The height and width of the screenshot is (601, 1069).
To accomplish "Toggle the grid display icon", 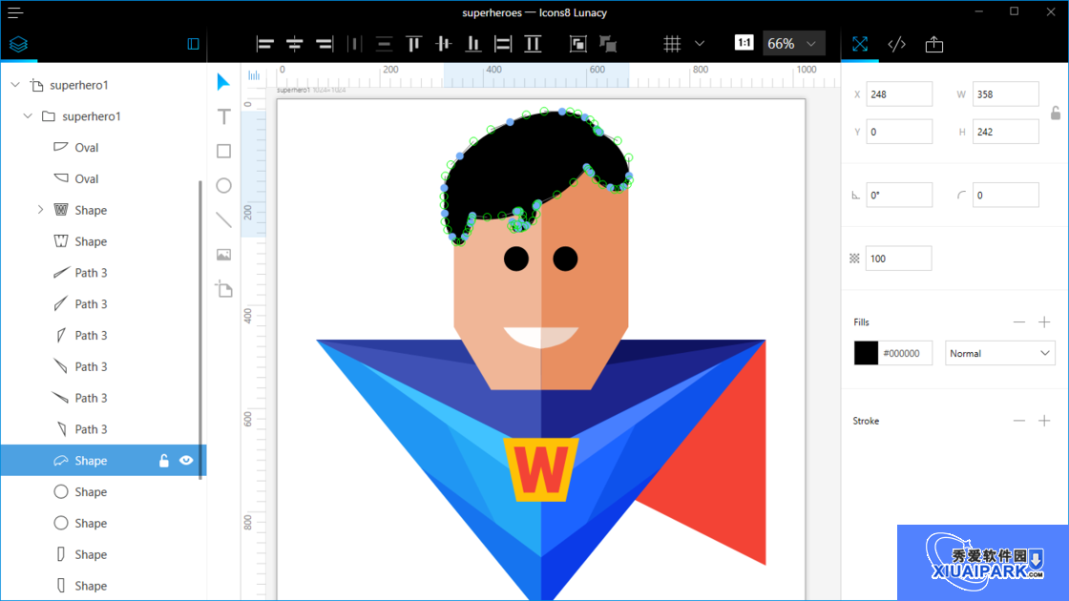I will 672,44.
